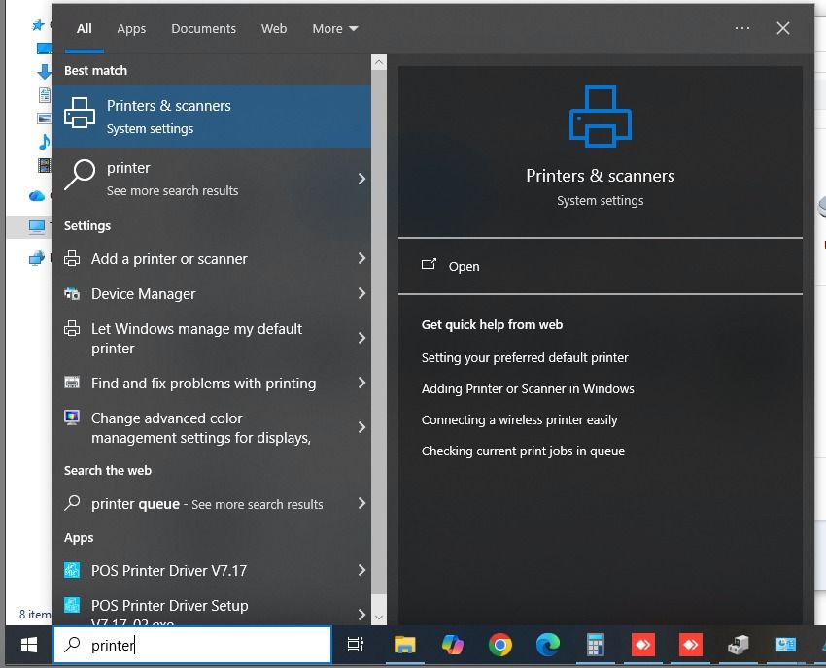Viewport: 826px width, 668px height.
Task: Expand Let Windows manage my default printer chevron
Action: (x=361, y=338)
